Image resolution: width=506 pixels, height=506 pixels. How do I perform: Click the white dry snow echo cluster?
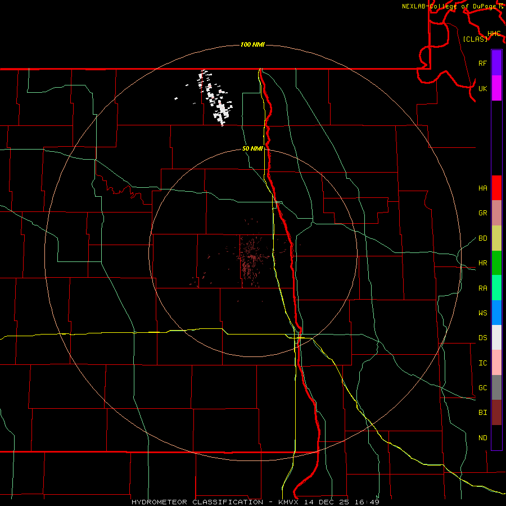215,98
